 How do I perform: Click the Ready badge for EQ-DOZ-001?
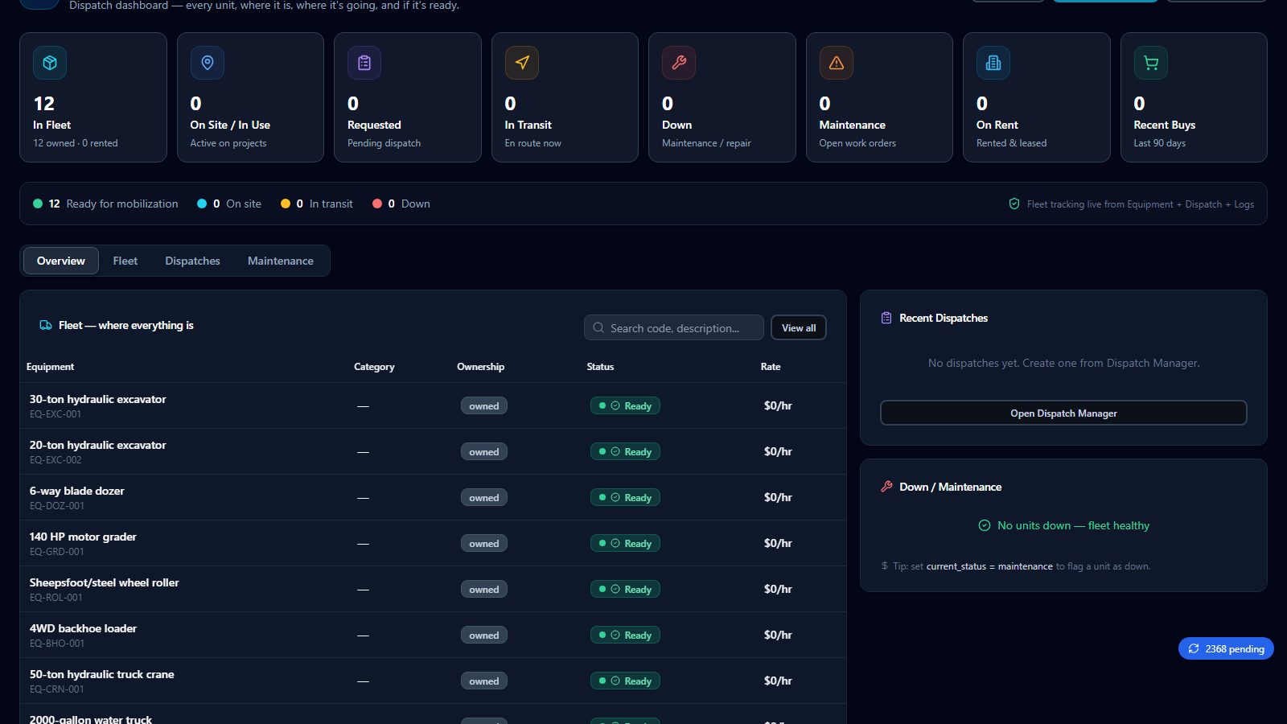coord(626,497)
